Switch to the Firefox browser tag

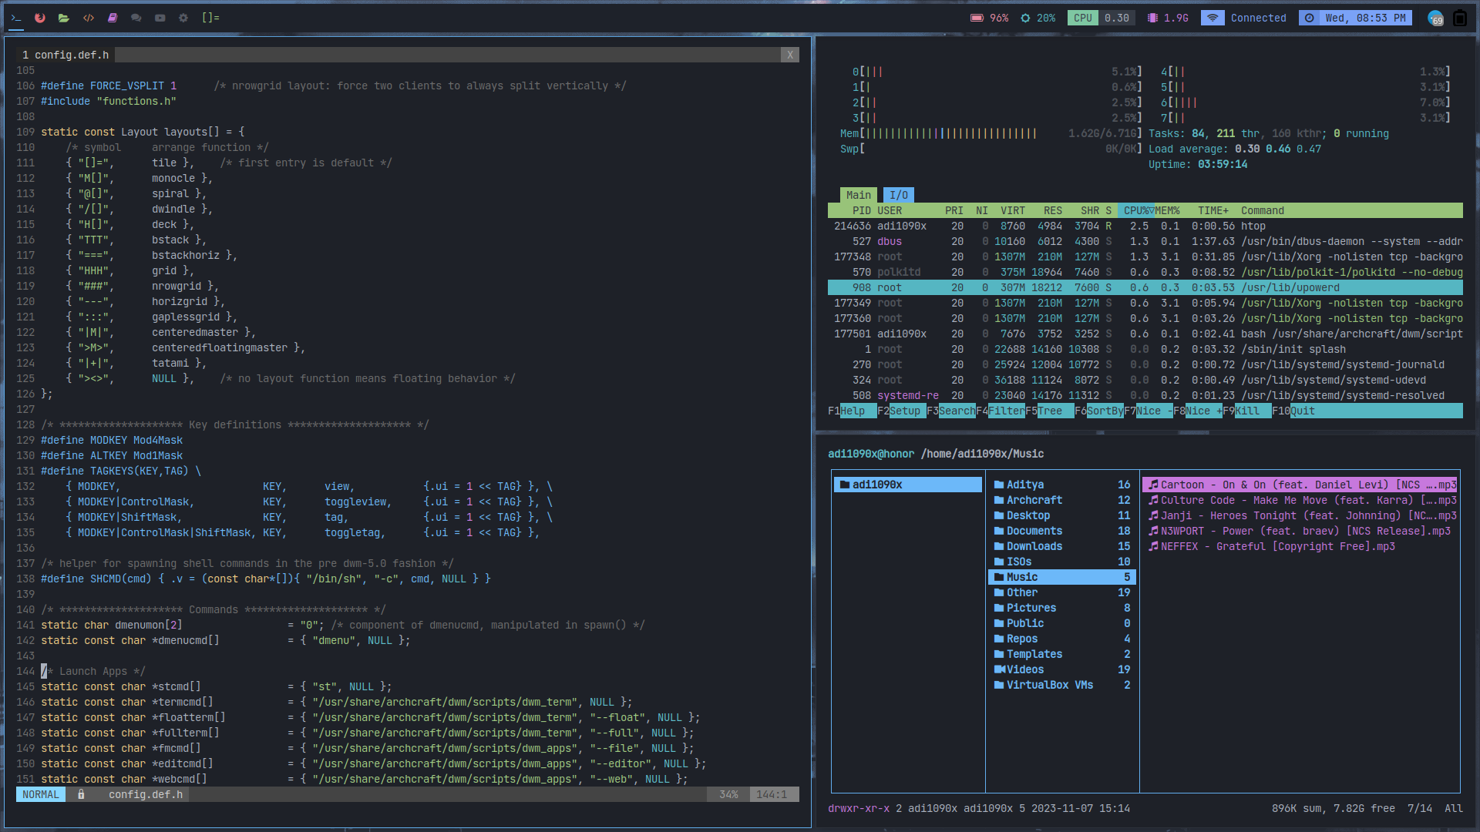click(40, 18)
